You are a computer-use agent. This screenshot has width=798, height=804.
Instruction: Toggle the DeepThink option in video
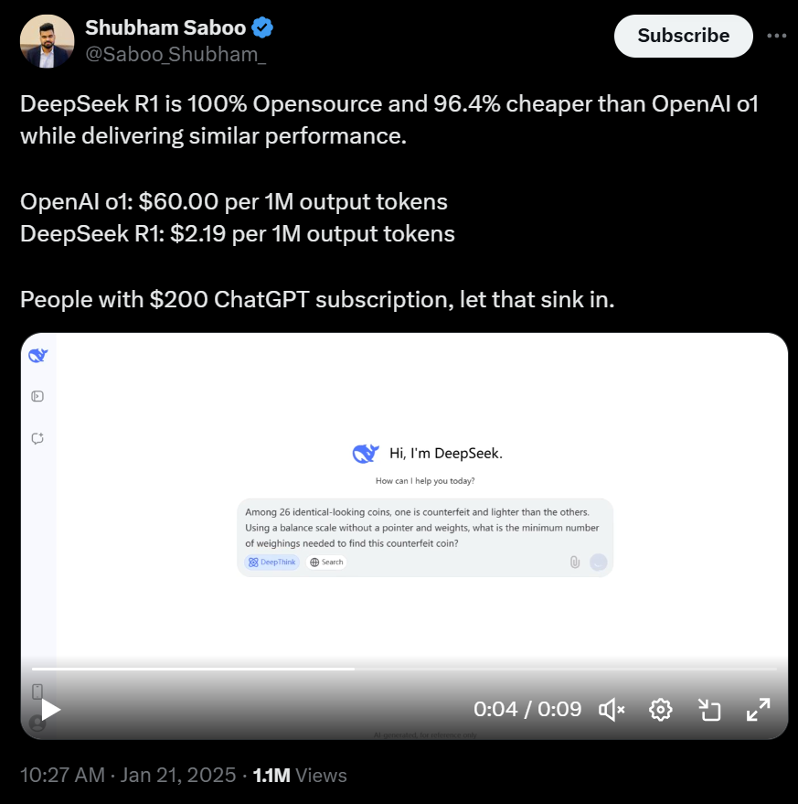(272, 562)
